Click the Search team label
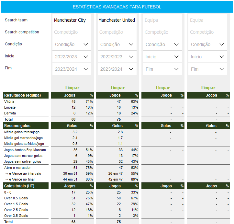The image size is (234, 224). tap(16, 20)
